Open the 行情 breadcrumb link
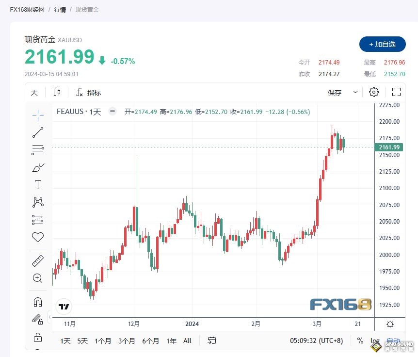 (x=61, y=9)
